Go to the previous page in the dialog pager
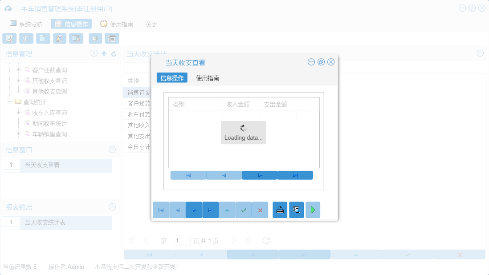The height and width of the screenshot is (275, 489). pyautogui.click(x=224, y=175)
